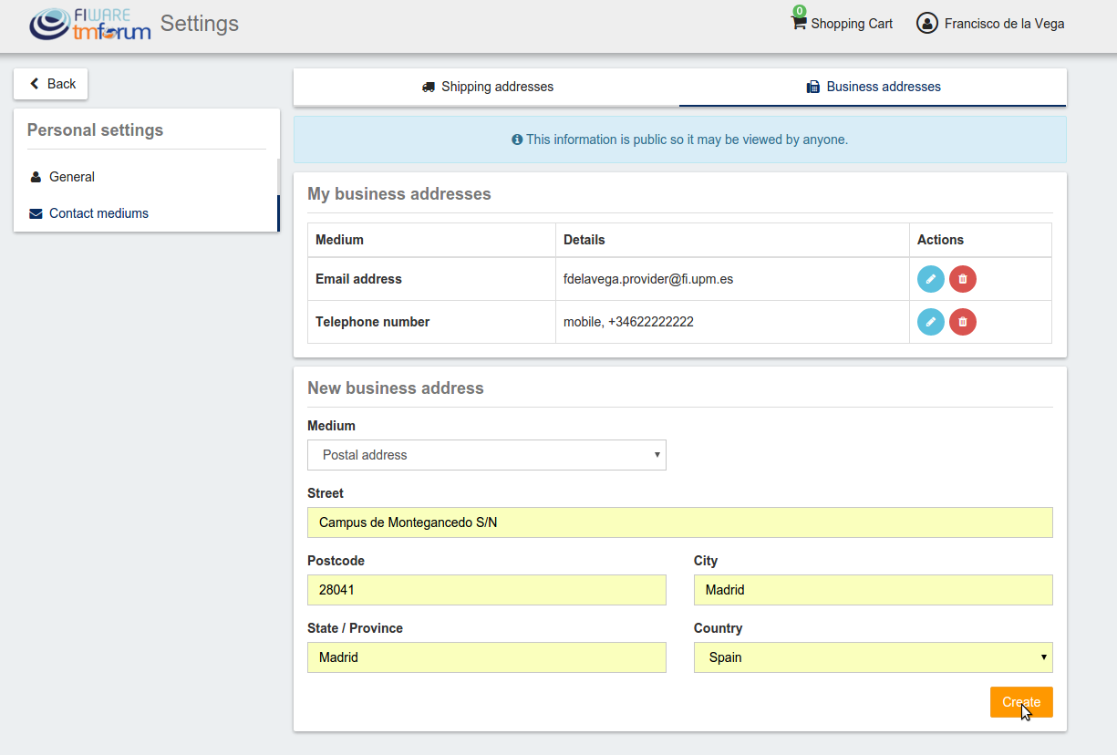Click the mobile, +34622222222 cell
Image resolution: width=1117 pixels, height=755 pixels.
click(732, 322)
